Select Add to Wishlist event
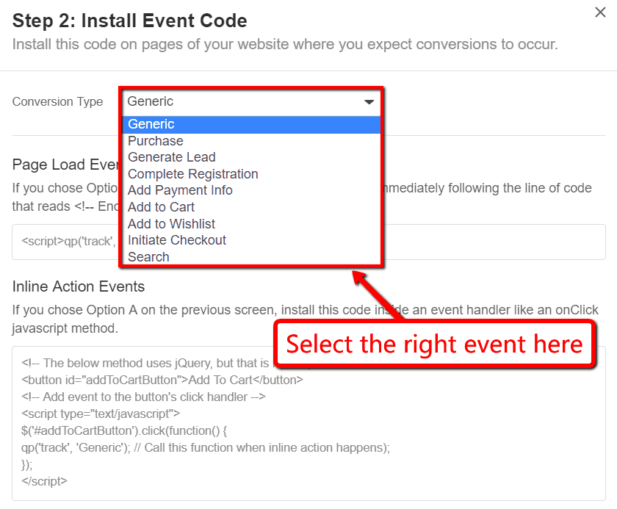Viewport: 617px width, 509px height. point(171,223)
